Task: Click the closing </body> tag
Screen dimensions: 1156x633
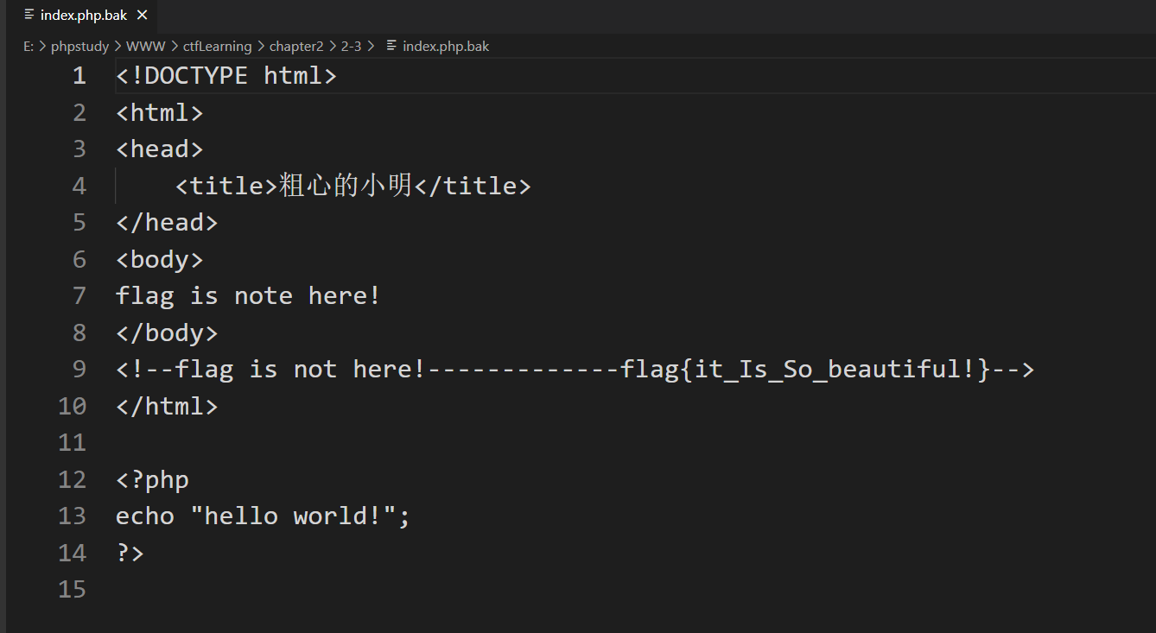Action: click(x=167, y=332)
